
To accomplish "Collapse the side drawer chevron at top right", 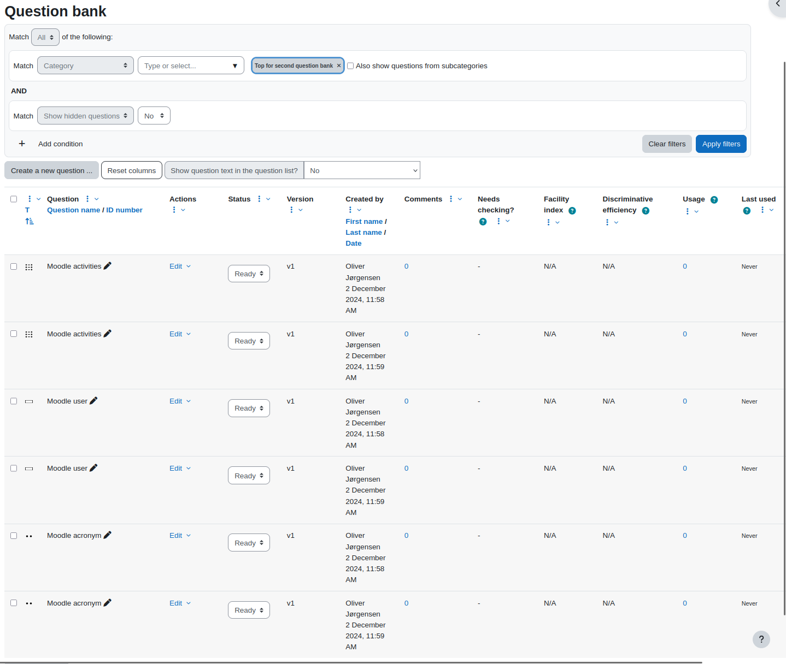I will [x=778, y=4].
